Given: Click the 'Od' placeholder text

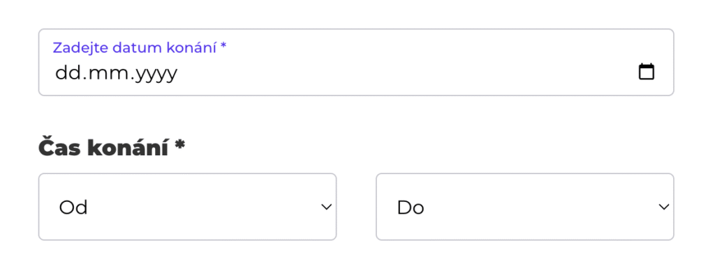Looking at the screenshot, I should 73,208.
